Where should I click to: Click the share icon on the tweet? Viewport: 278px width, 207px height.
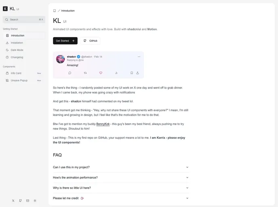137,73
